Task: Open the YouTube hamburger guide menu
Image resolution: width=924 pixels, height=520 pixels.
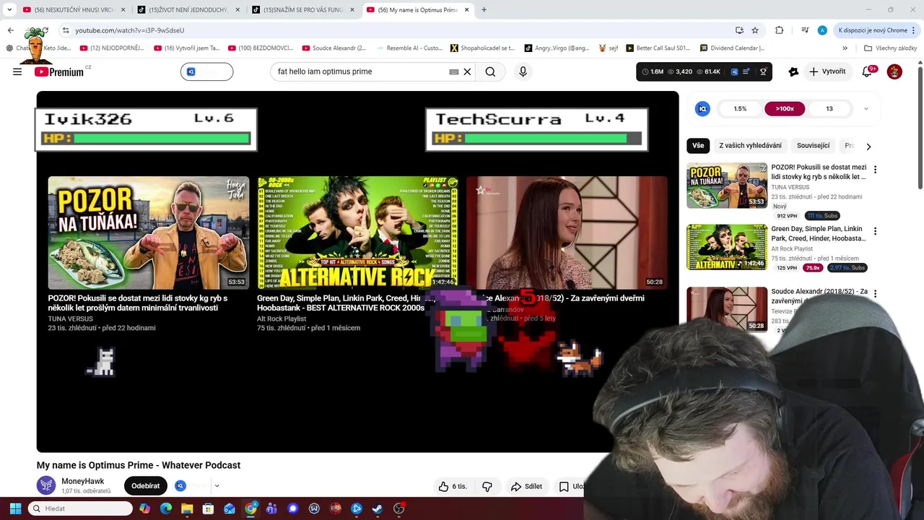Action: pos(17,71)
